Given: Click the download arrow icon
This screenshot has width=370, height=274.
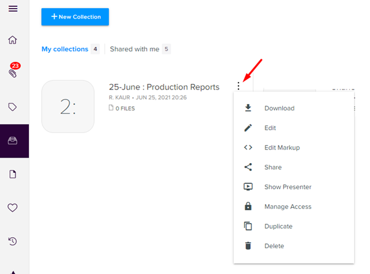Looking at the screenshot, I should pyautogui.click(x=248, y=108).
